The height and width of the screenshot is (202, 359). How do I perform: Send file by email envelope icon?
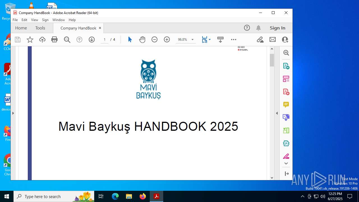point(273,40)
